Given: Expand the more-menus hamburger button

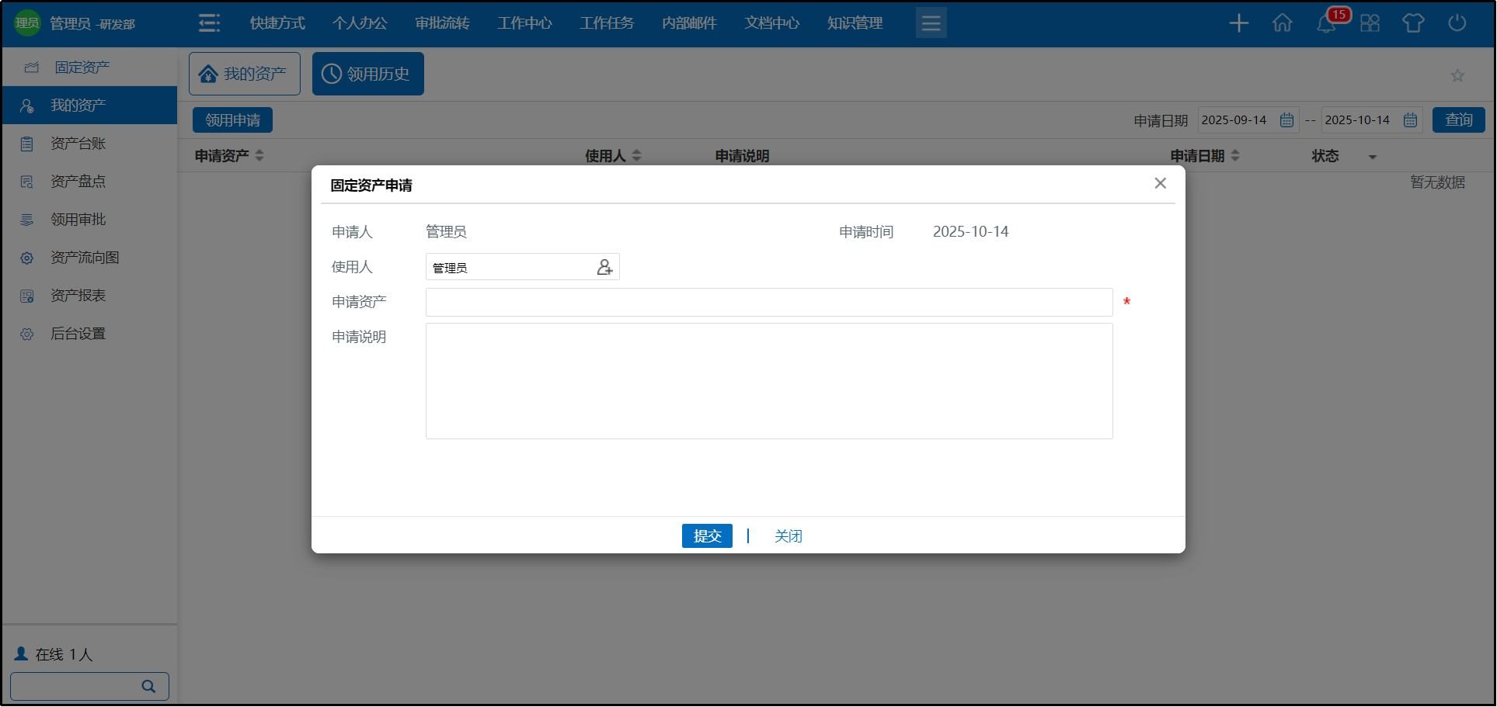Looking at the screenshot, I should point(931,23).
